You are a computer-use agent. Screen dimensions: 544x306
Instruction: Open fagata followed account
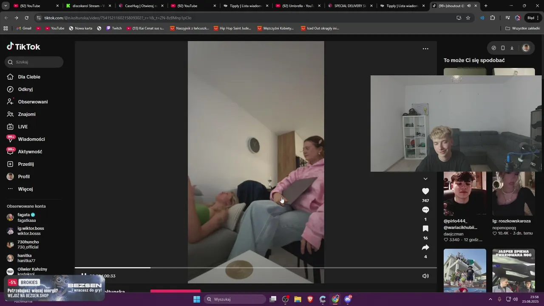coord(26,218)
